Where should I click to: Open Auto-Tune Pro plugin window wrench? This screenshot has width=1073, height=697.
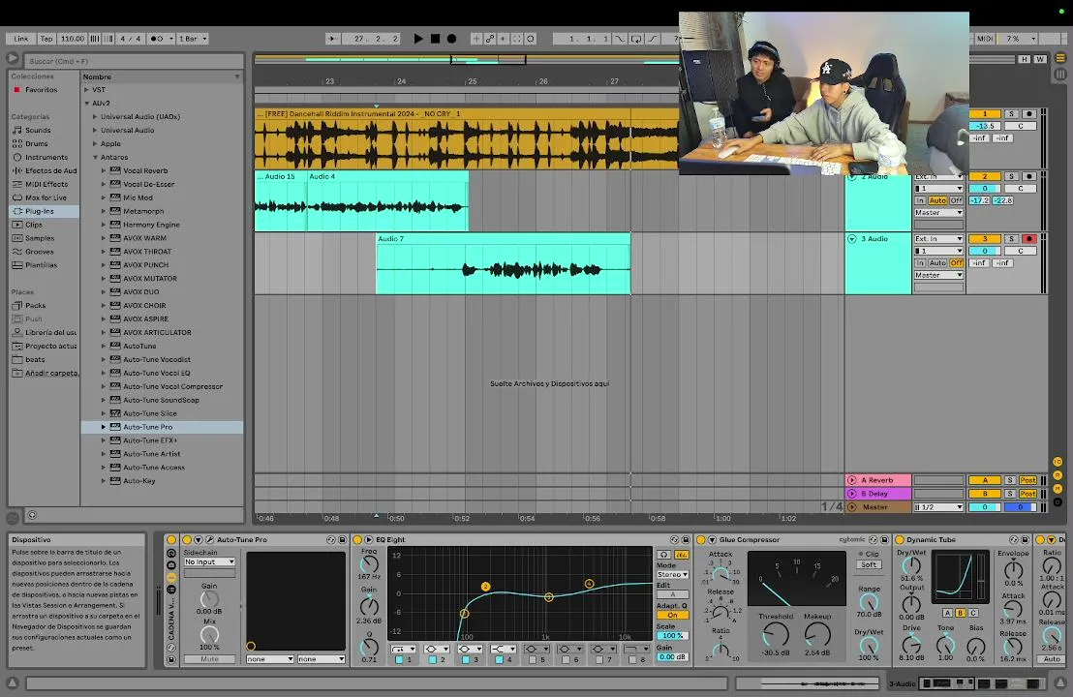click(x=210, y=539)
